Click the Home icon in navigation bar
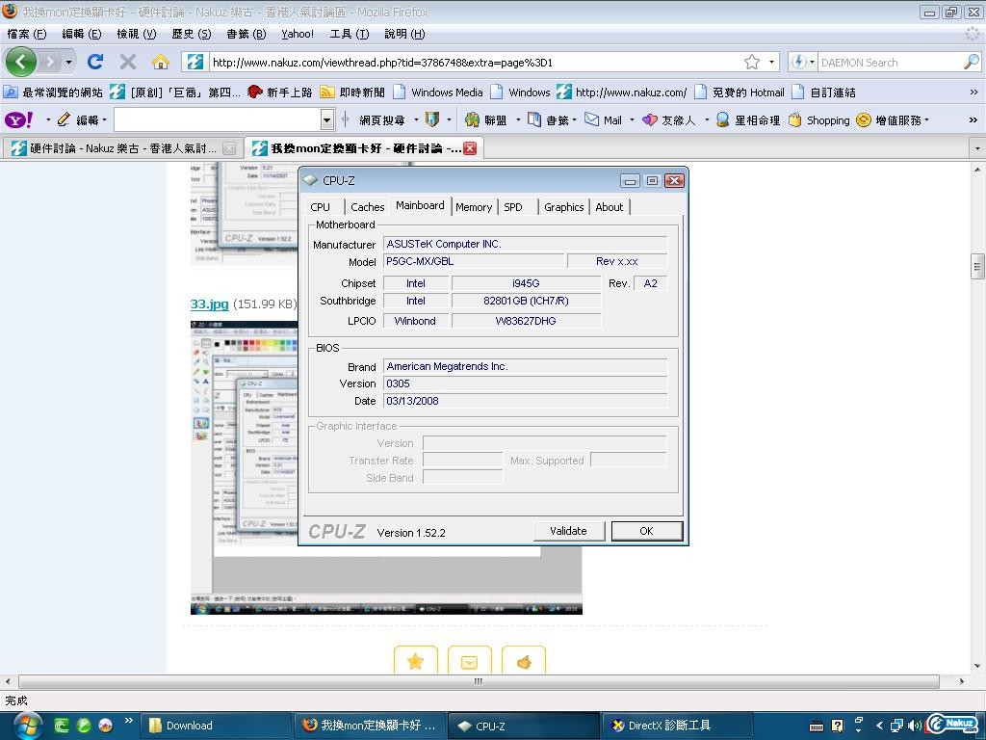This screenshot has height=740, width=986. pyautogui.click(x=161, y=62)
